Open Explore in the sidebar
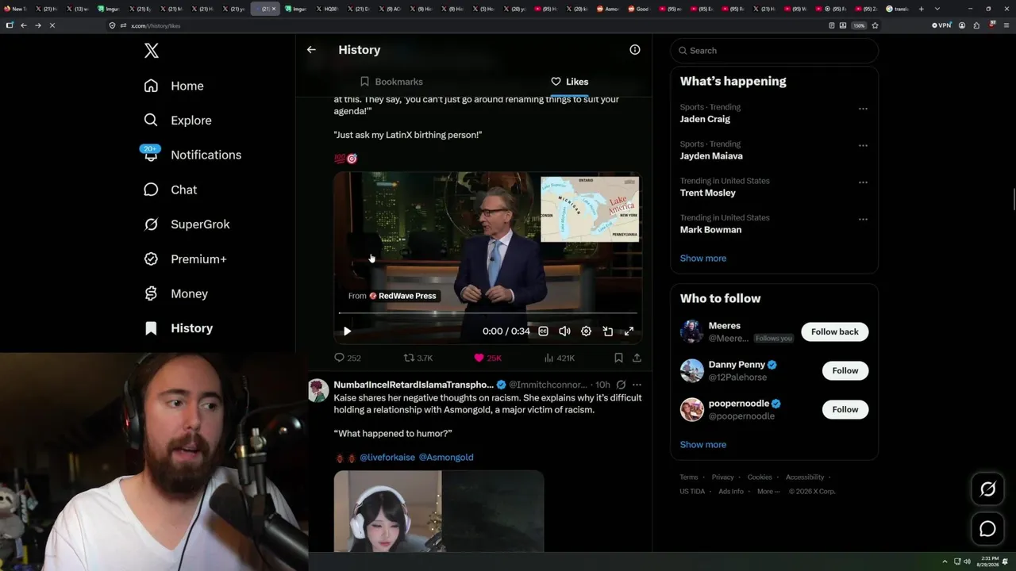 click(x=178, y=121)
